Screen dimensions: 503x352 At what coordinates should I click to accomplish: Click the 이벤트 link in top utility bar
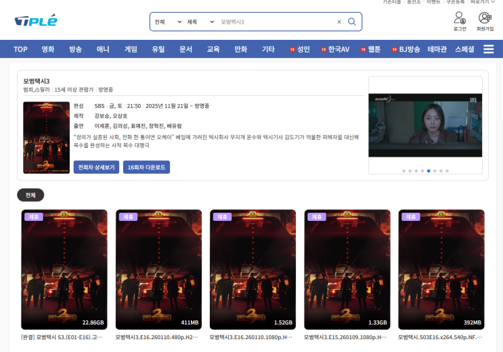pyautogui.click(x=433, y=2)
